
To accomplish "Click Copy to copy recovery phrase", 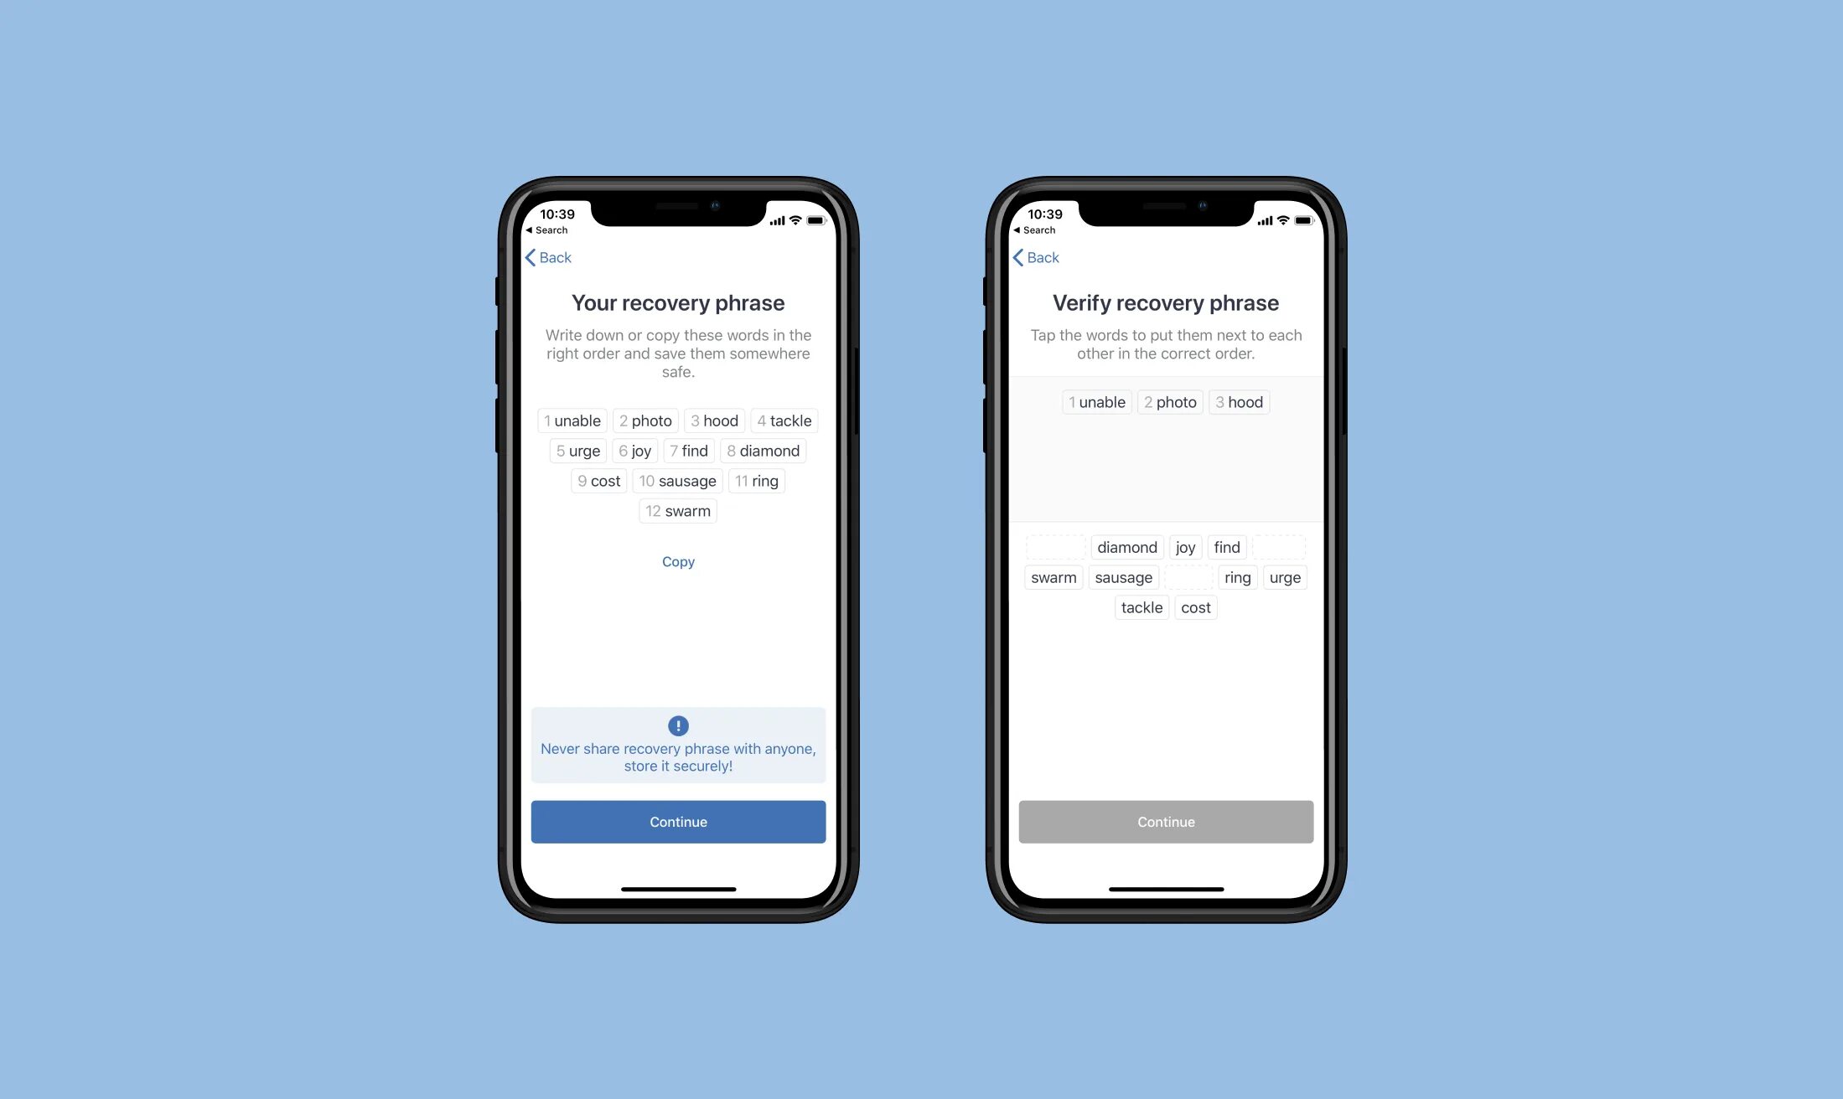I will click(680, 561).
